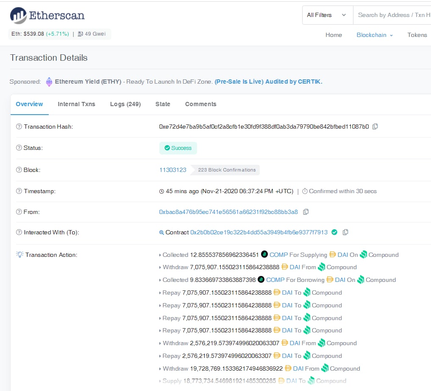Screen dimensions: 431x391
Task: Copy the From address to clipboard
Action: point(306,212)
